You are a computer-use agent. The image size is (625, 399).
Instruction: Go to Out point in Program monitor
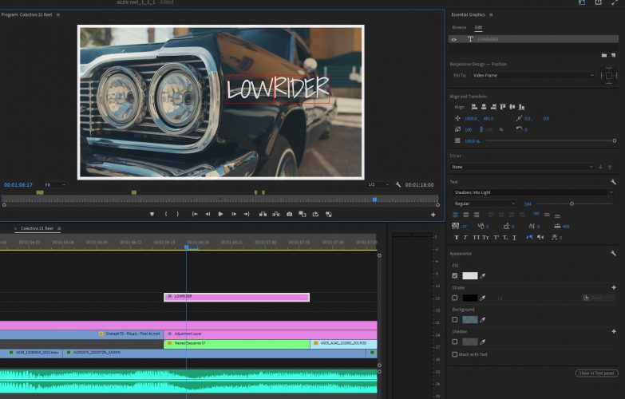247,214
